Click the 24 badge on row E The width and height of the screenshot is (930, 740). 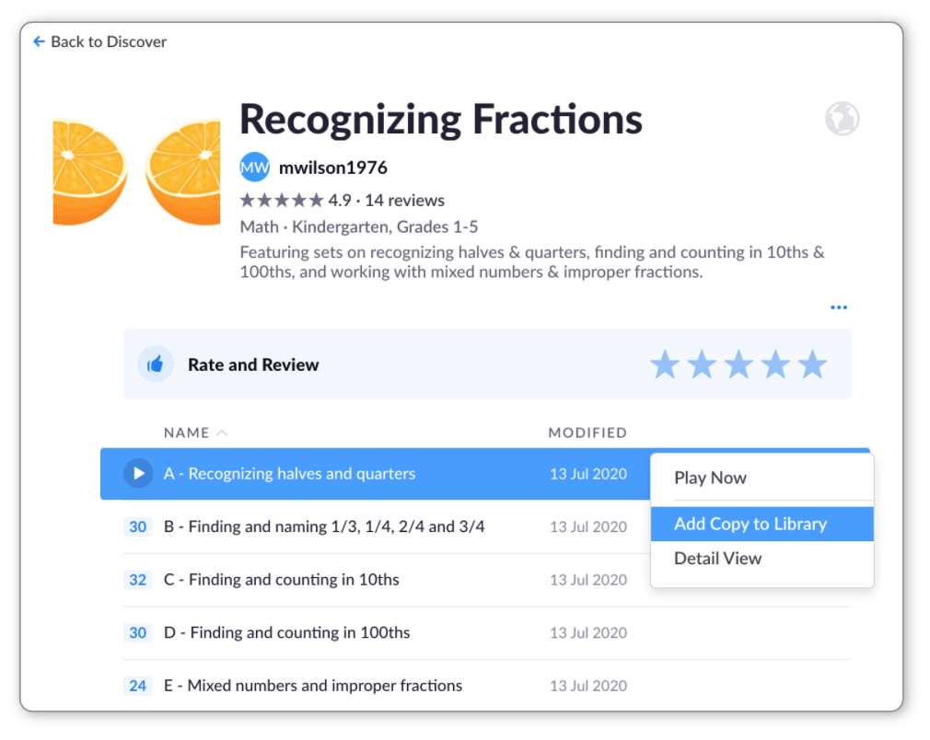coord(138,686)
